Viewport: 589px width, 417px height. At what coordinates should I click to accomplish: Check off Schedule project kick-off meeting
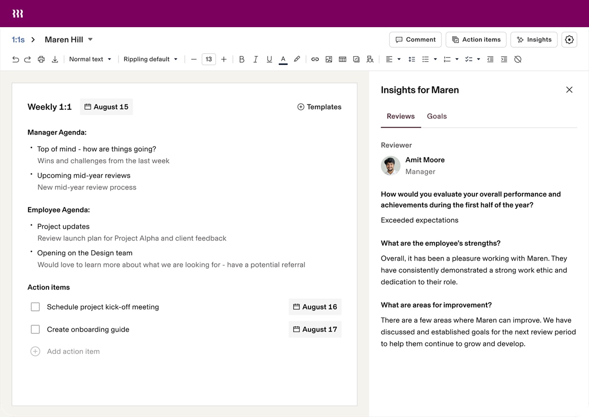click(x=35, y=307)
